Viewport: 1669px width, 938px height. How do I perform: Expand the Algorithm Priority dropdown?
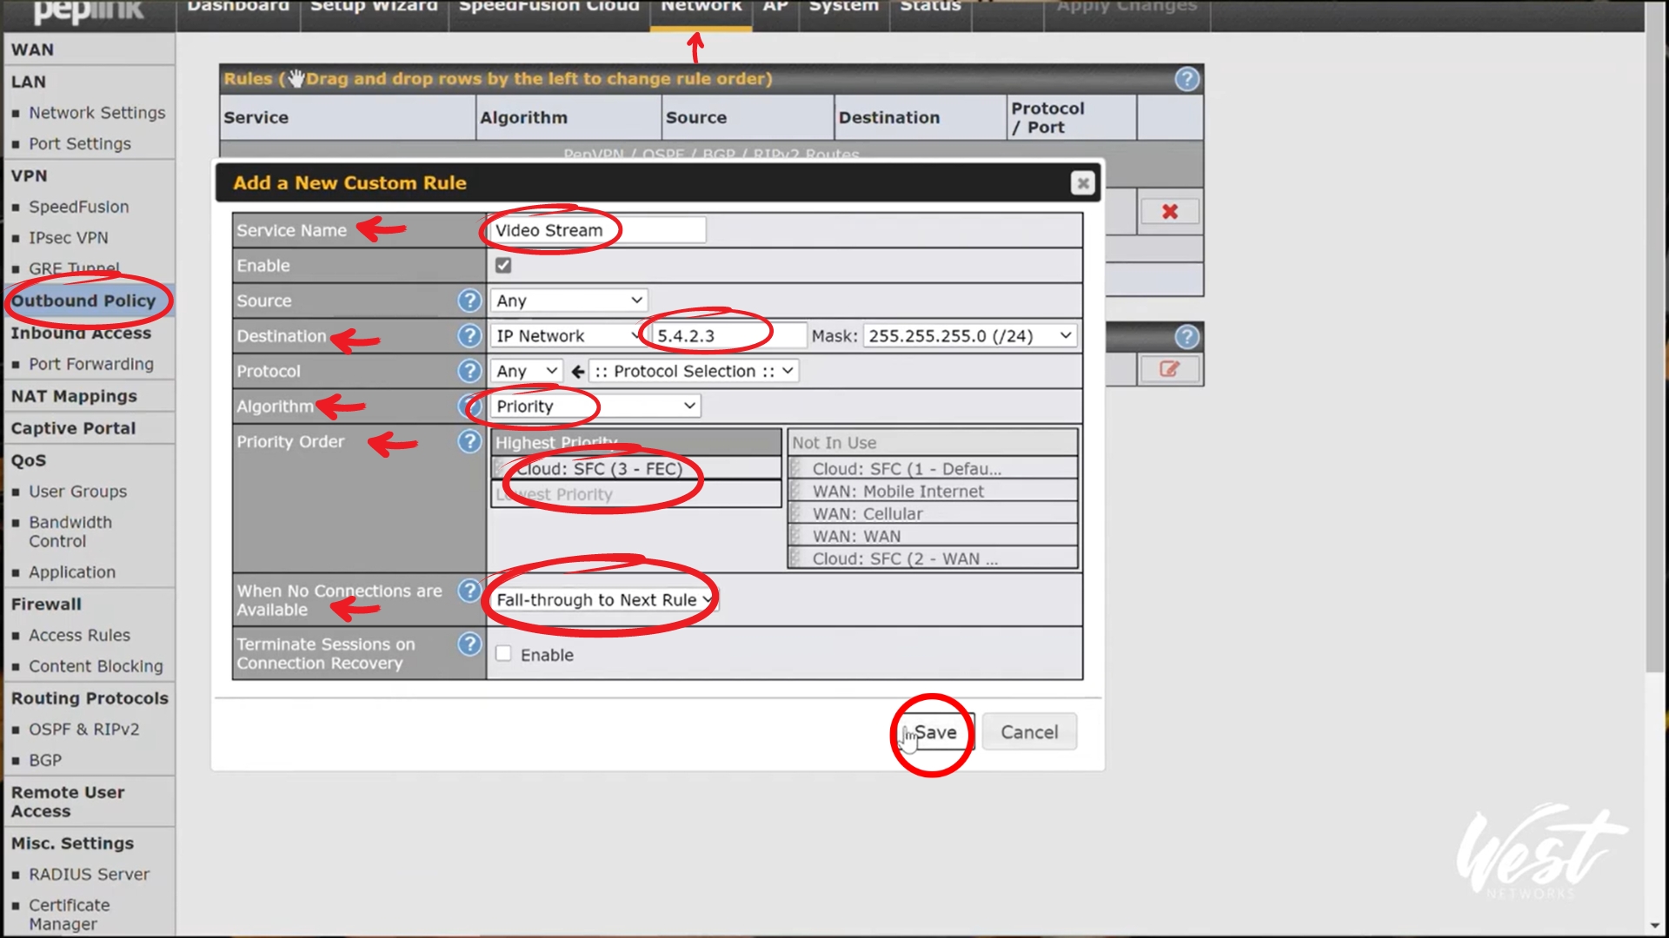point(595,406)
